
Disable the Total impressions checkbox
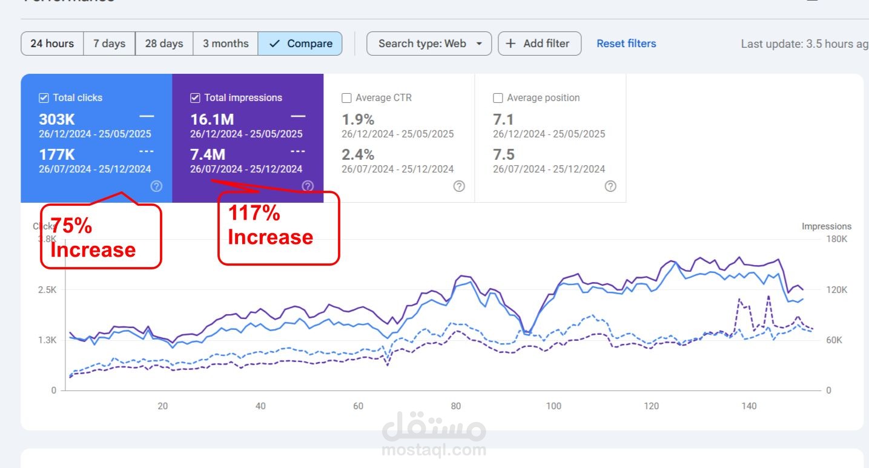click(194, 97)
